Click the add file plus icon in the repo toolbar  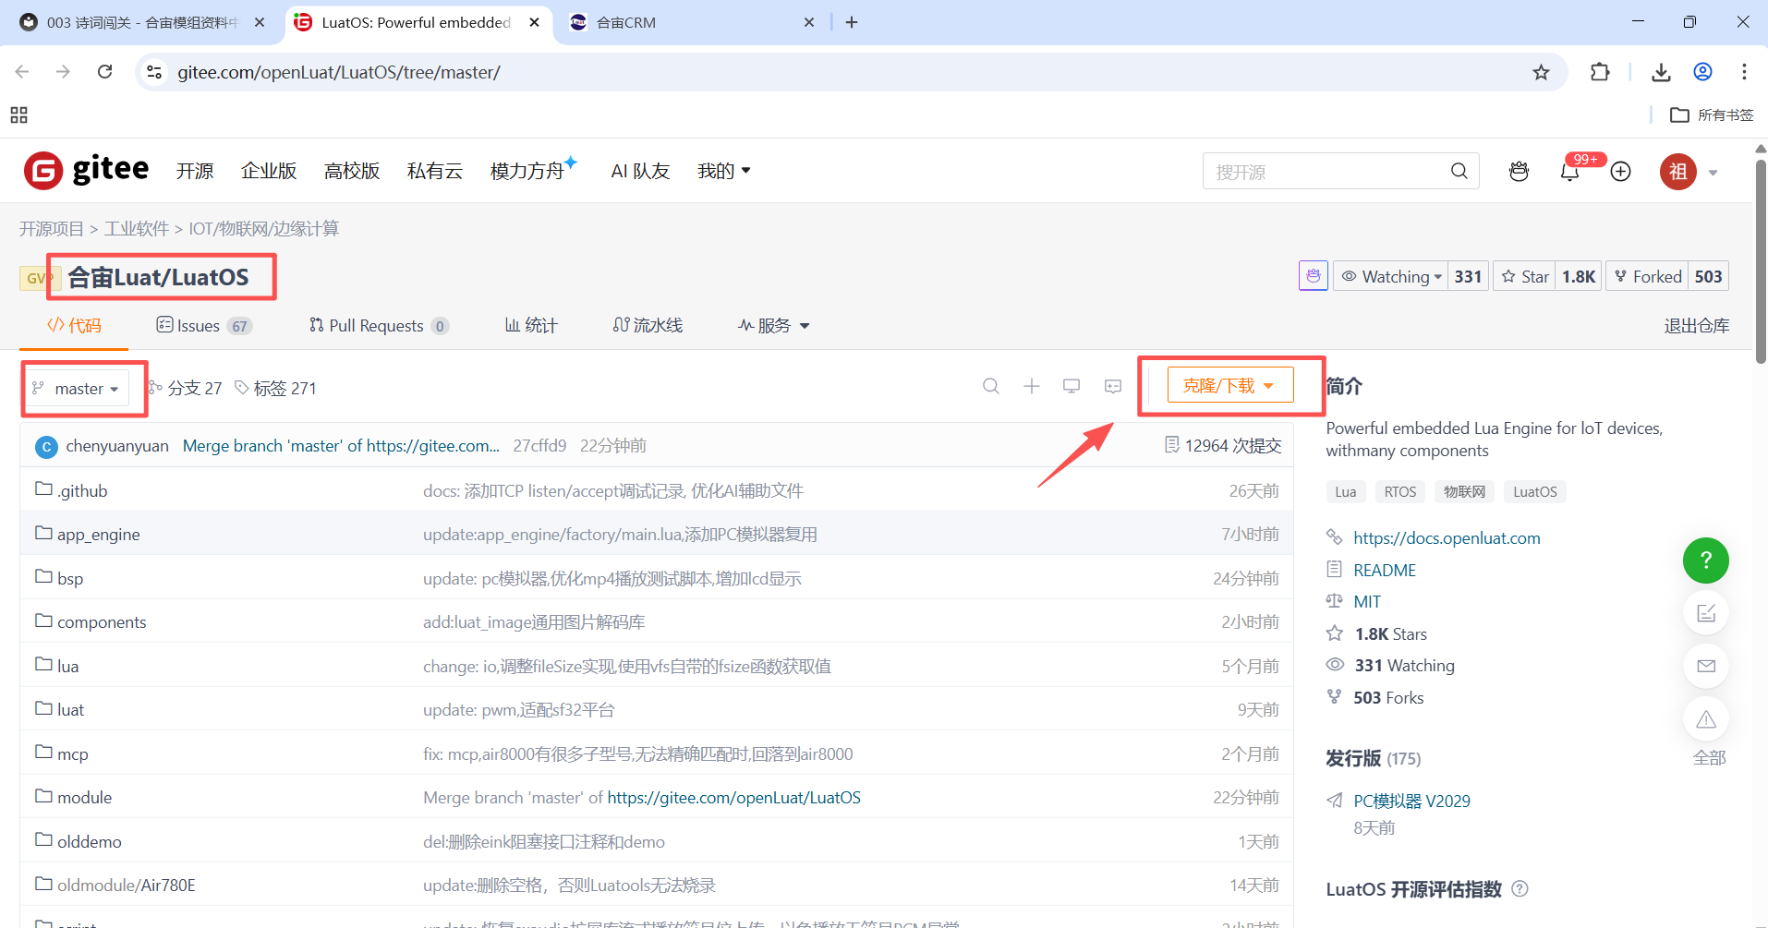tap(1032, 386)
